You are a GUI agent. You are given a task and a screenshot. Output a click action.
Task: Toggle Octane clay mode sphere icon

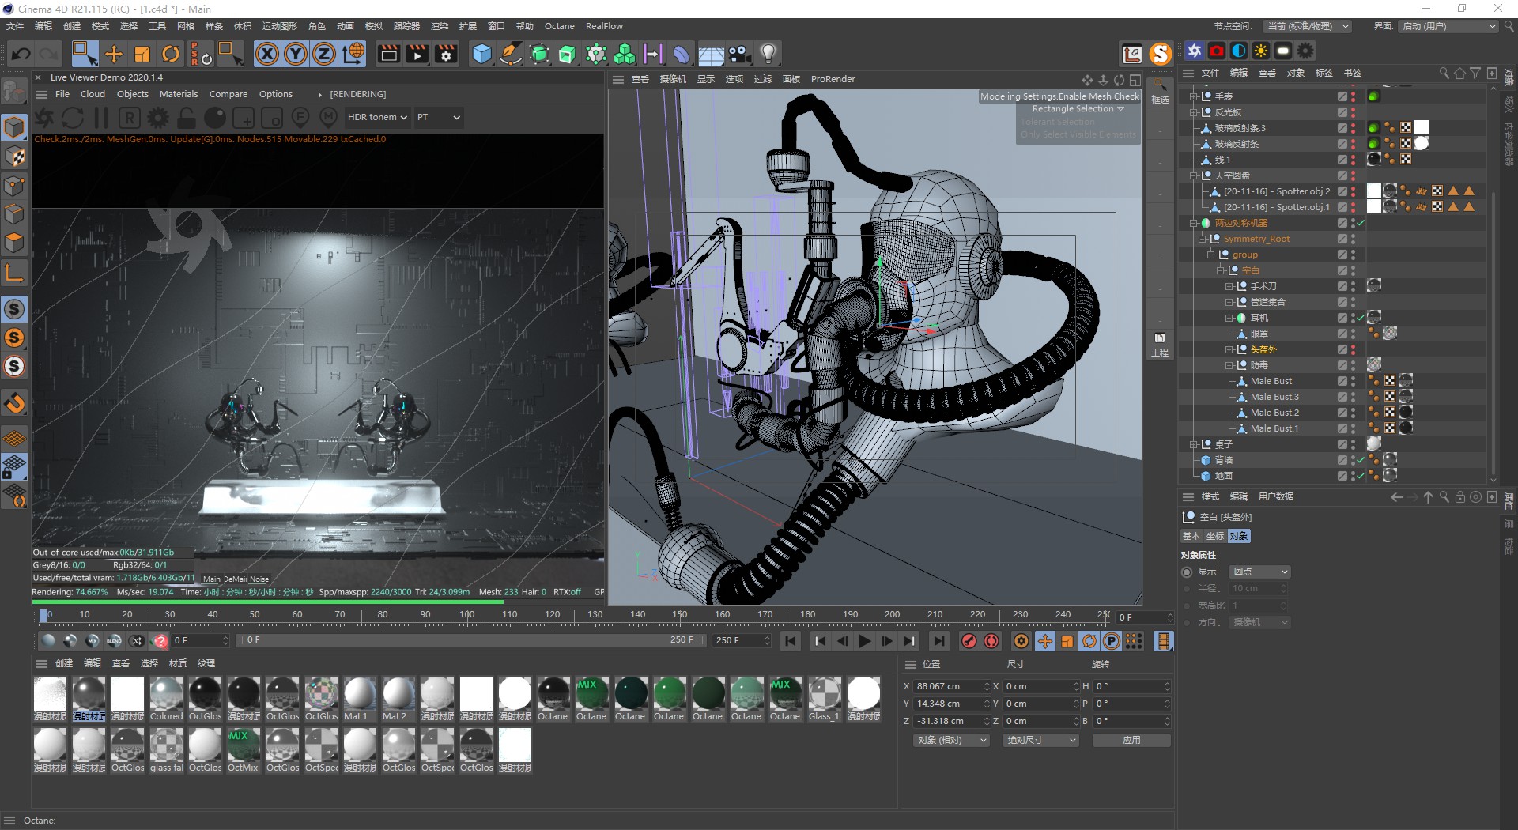point(215,118)
